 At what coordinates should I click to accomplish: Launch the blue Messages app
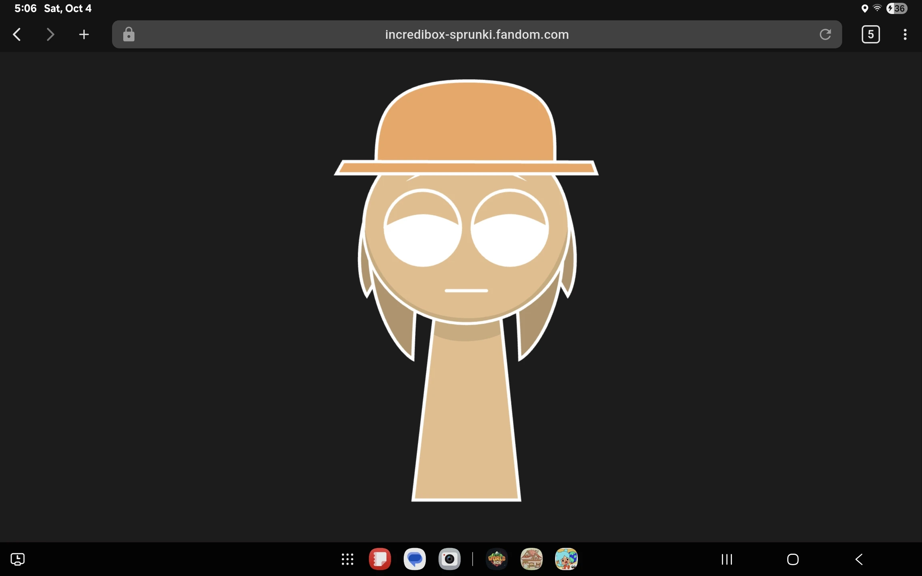tap(415, 559)
